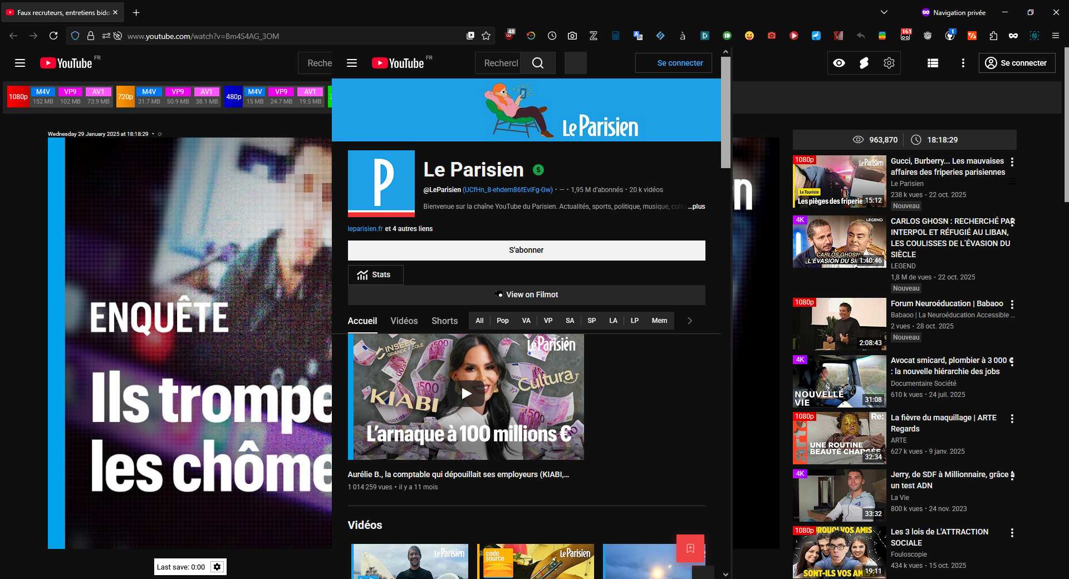Enable the Pop filter chip
The image size is (1069, 579).
click(x=502, y=321)
